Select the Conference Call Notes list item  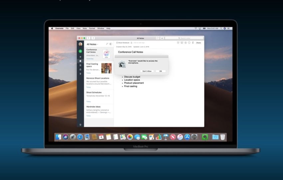click(99, 54)
